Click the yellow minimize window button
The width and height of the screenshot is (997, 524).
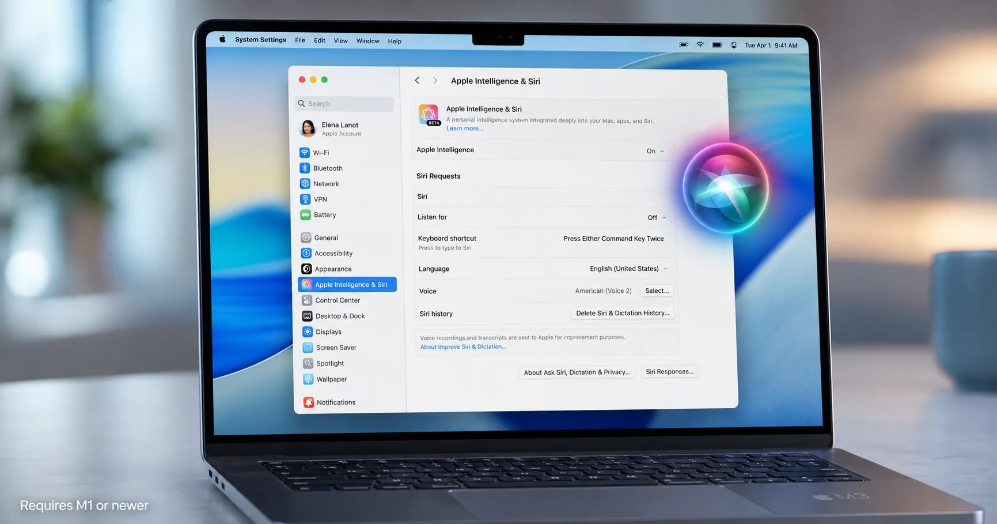(x=313, y=80)
